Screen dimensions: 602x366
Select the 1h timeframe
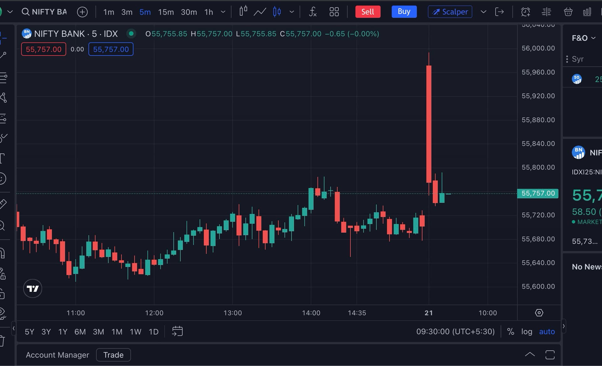209,12
